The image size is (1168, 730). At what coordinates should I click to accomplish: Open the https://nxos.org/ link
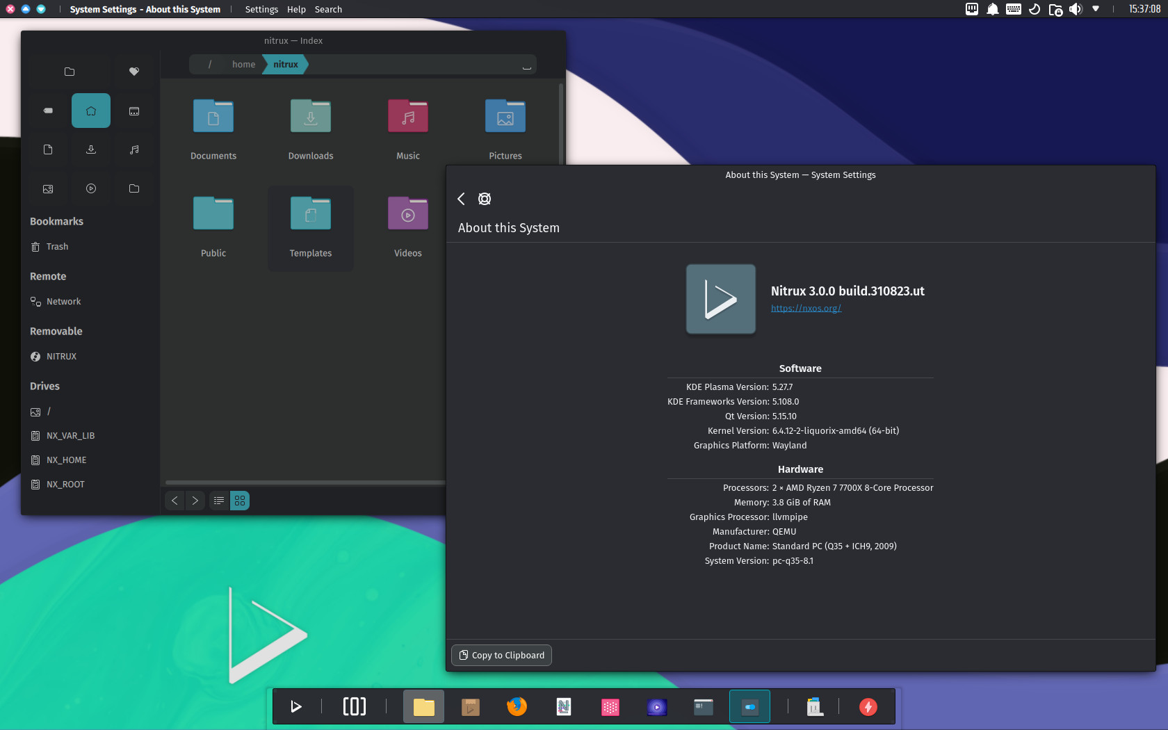806,308
